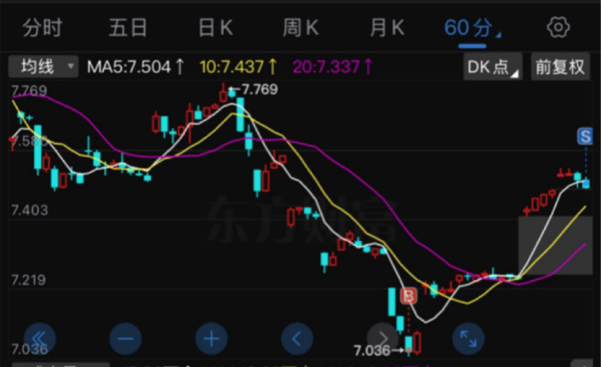Expand the 均线 indicator dropdown
Screen dimensions: 601x367
[x=43, y=66]
